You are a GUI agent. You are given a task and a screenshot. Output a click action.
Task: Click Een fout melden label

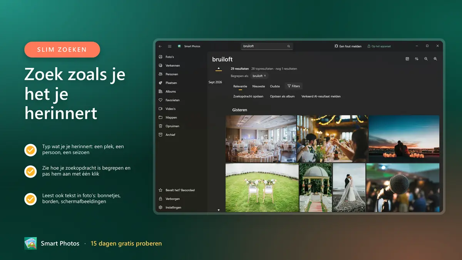[x=350, y=46]
